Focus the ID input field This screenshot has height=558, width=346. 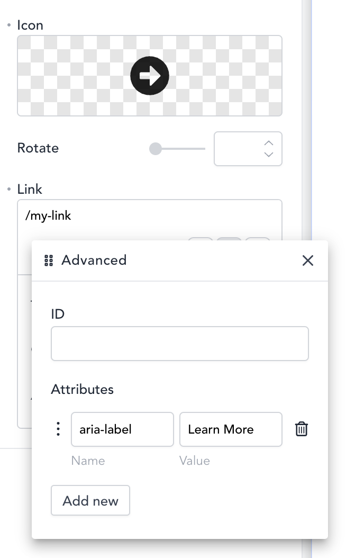point(179,344)
